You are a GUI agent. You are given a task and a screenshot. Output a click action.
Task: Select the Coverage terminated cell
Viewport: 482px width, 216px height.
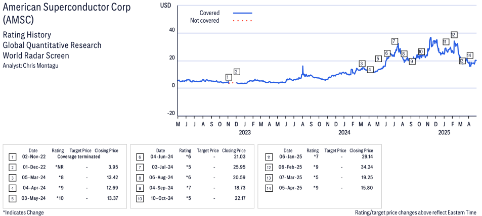click(x=79, y=157)
